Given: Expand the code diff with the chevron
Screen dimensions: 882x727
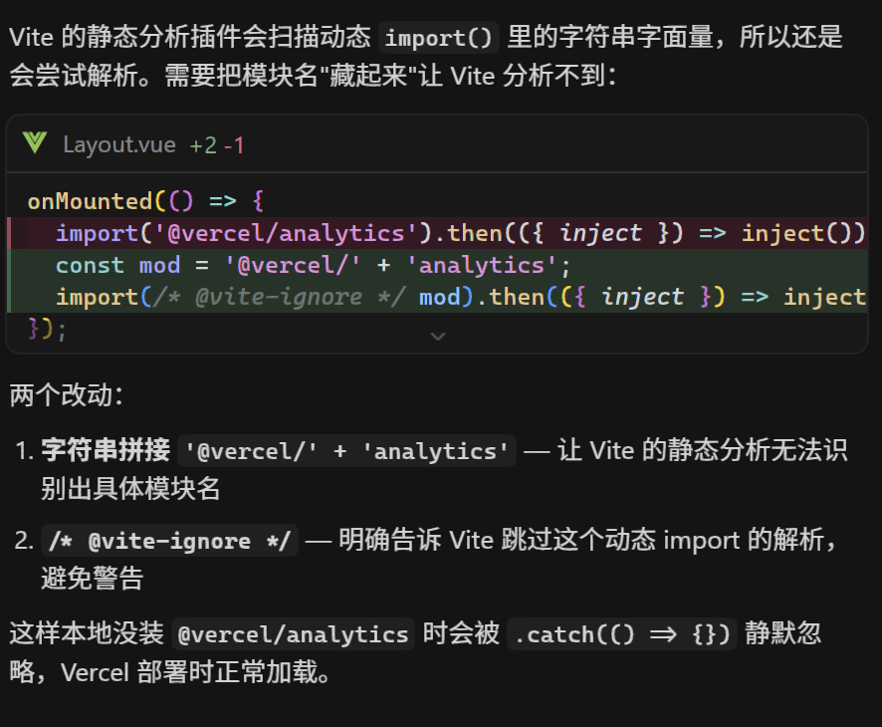Looking at the screenshot, I should click(x=438, y=337).
